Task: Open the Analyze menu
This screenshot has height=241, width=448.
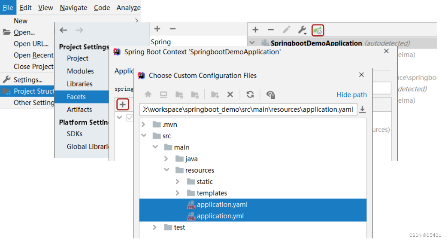Action: tap(129, 8)
